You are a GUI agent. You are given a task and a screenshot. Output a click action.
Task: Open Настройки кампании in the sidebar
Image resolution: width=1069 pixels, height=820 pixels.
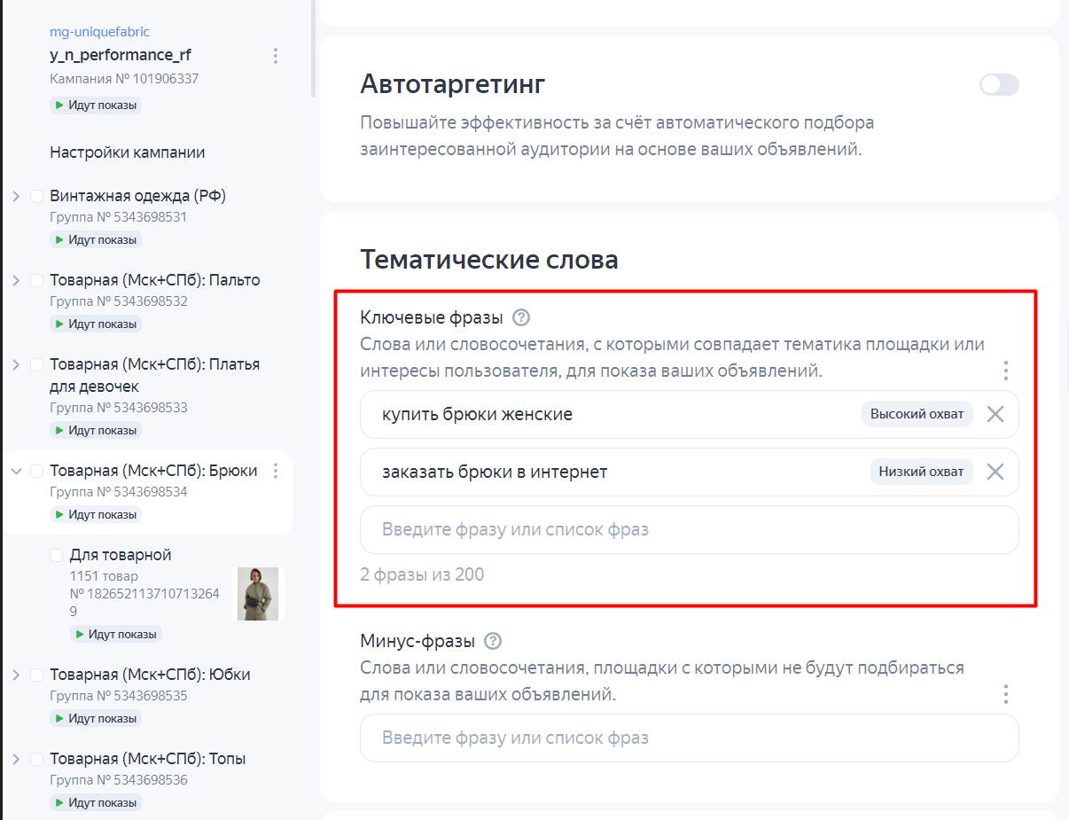click(128, 152)
